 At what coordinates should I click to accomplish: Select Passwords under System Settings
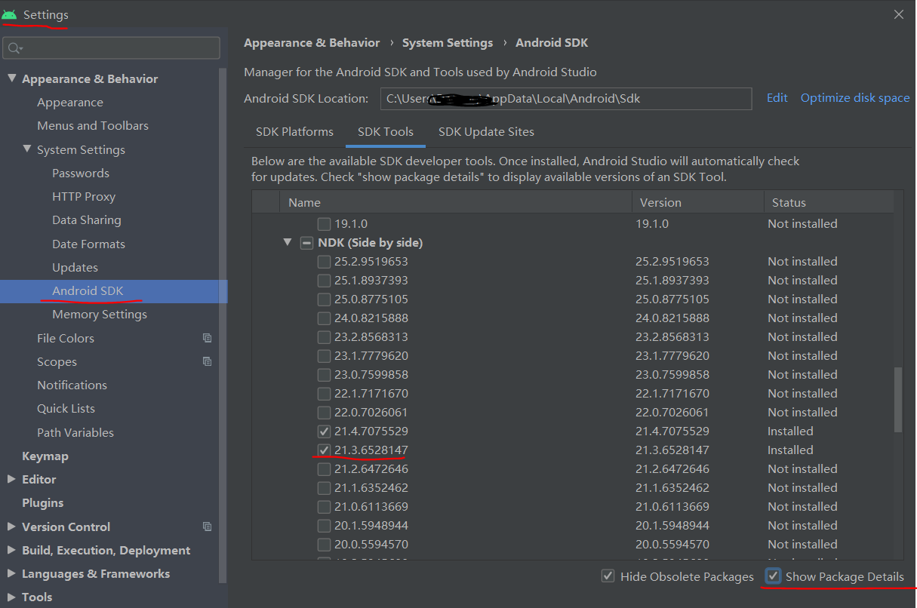pyautogui.click(x=81, y=173)
